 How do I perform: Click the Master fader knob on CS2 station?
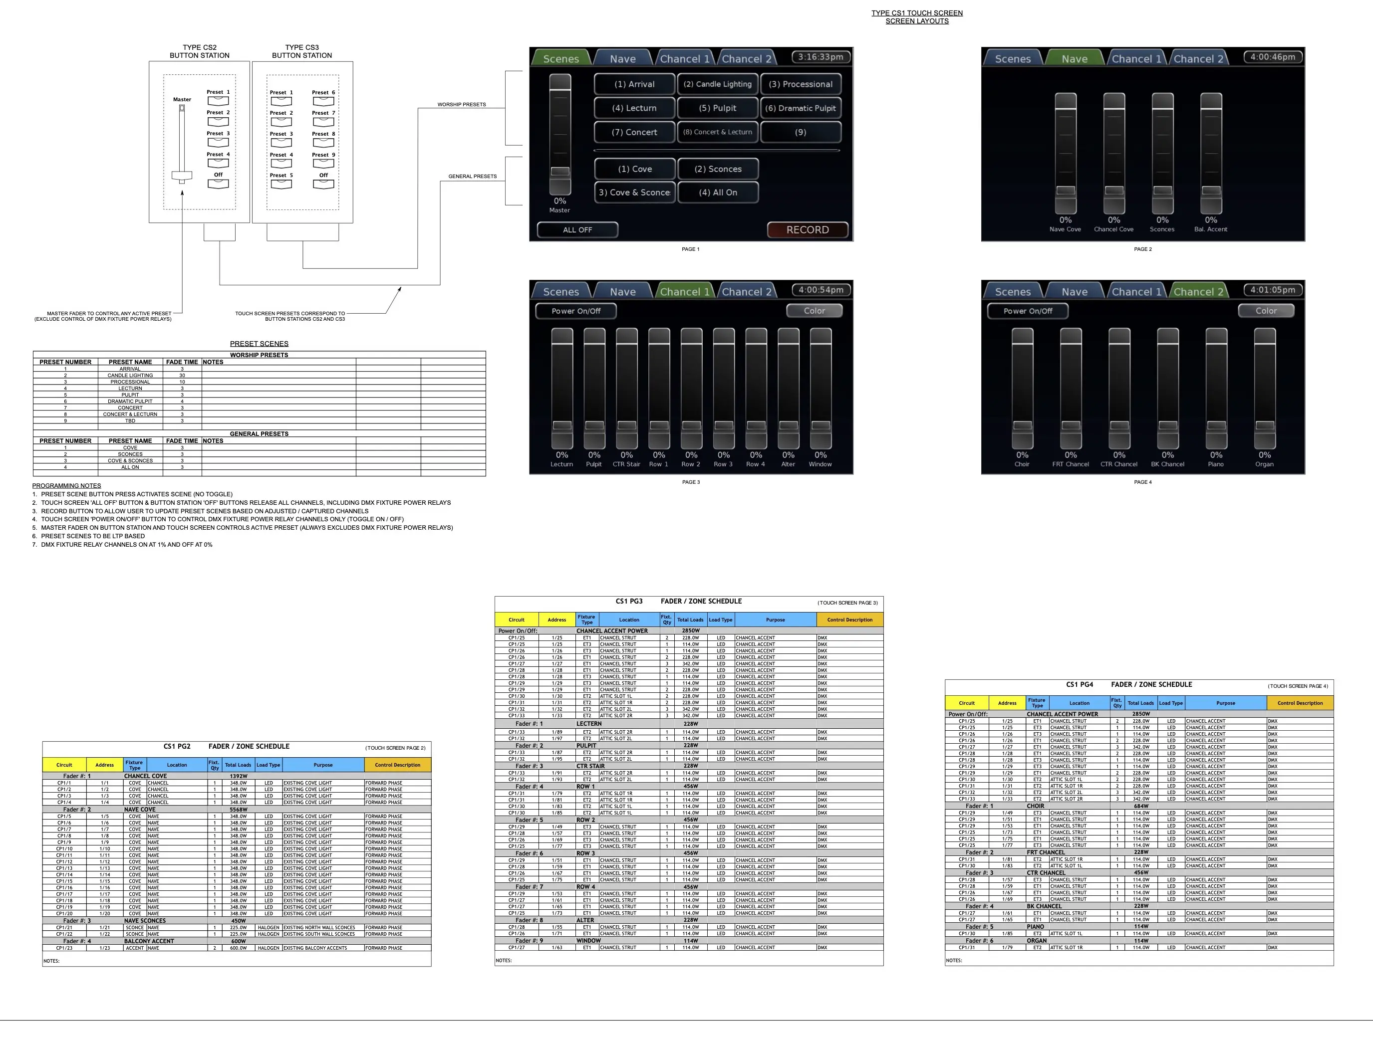[x=182, y=176]
